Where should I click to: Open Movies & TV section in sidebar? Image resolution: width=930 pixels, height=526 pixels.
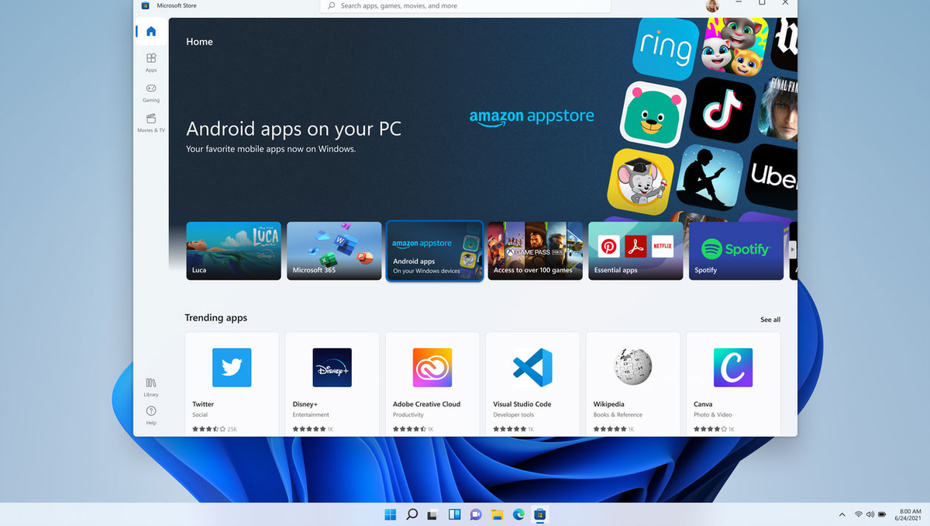point(151,123)
